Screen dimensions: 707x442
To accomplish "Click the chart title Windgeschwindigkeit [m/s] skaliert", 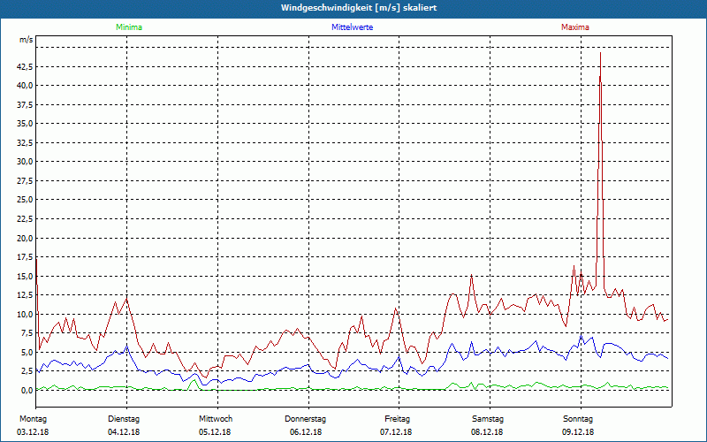I will coord(359,8).
